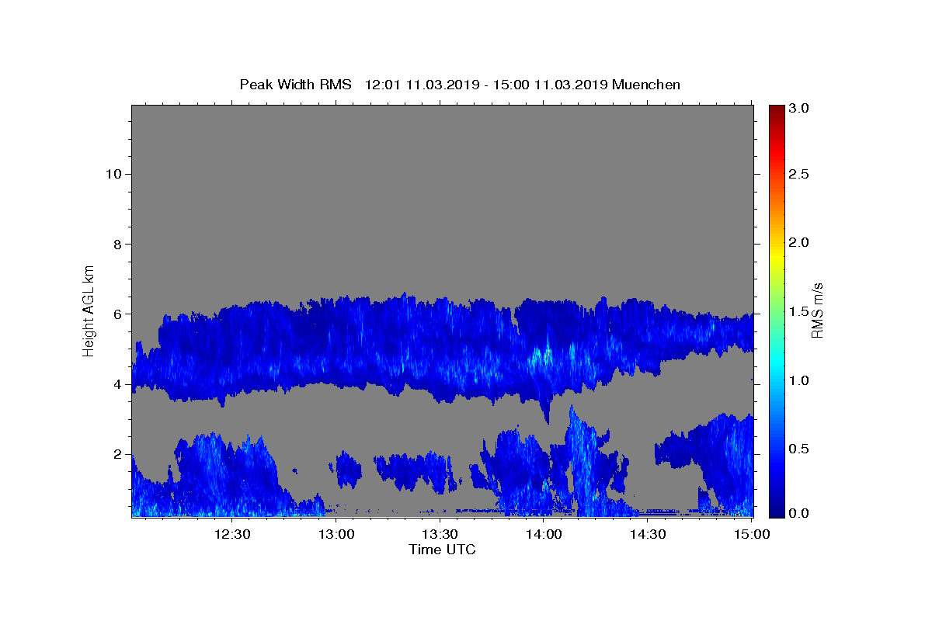Click the colorbar value 3.0
This screenshot has width=932, height=621.
click(799, 108)
